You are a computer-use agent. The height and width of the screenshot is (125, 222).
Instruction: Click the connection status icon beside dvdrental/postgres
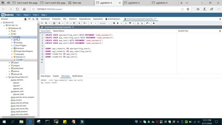click(42, 27)
